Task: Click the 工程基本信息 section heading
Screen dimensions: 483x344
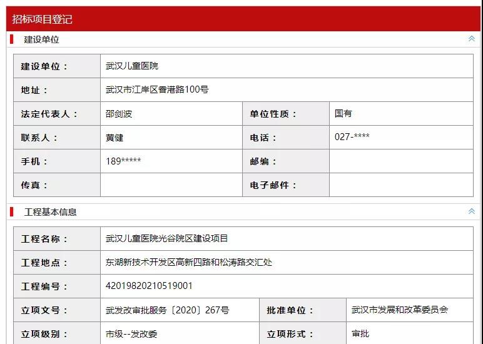Action: 50,212
